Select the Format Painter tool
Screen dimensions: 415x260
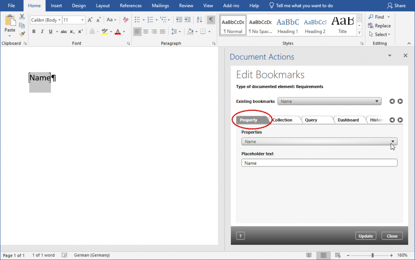coord(22,34)
